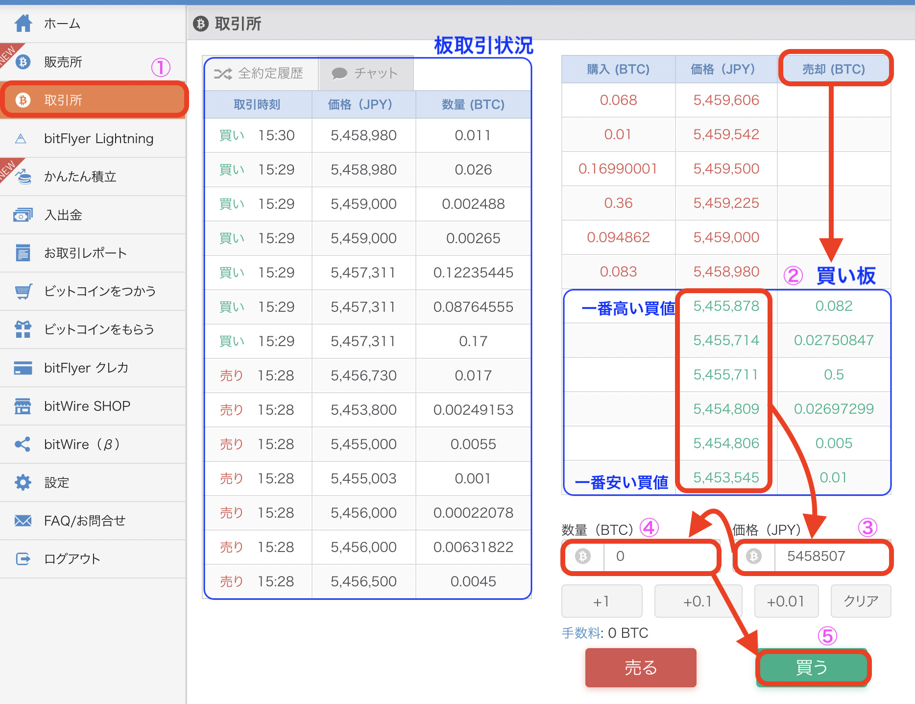Click ask price 5,459,225
915x704 pixels.
[726, 203]
